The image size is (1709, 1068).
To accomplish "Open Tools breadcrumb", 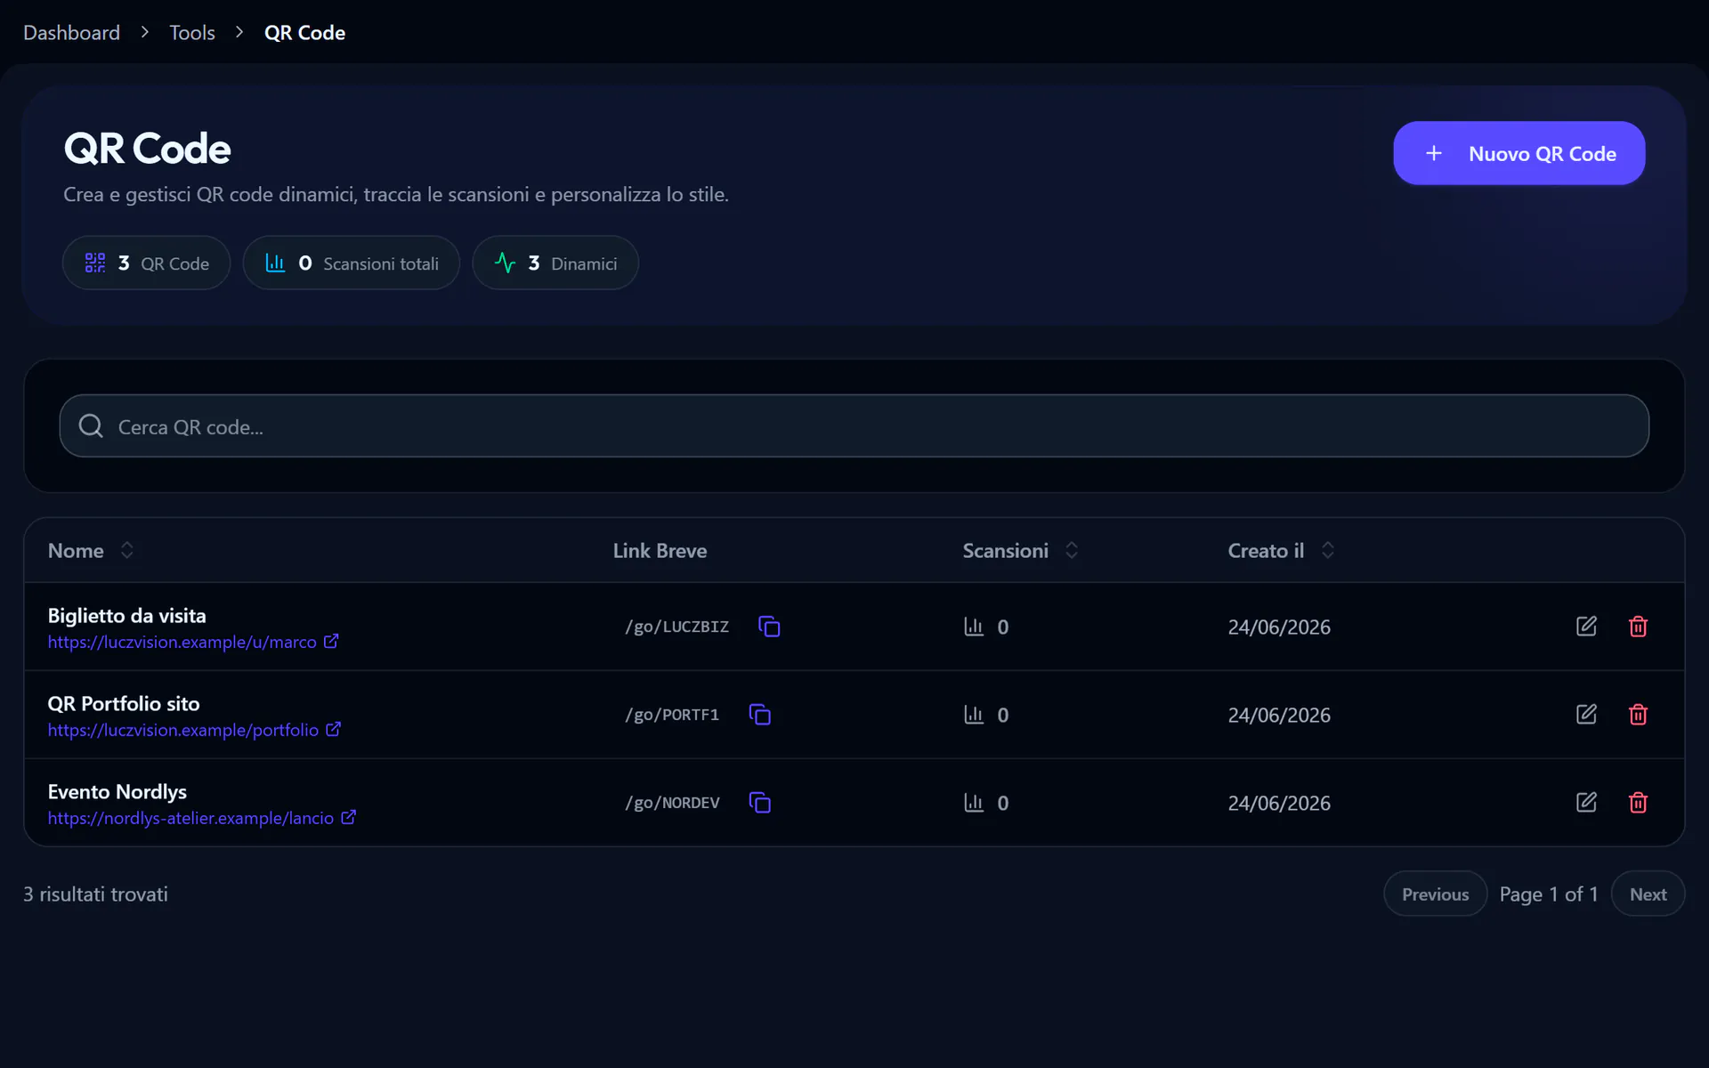I will [192, 33].
